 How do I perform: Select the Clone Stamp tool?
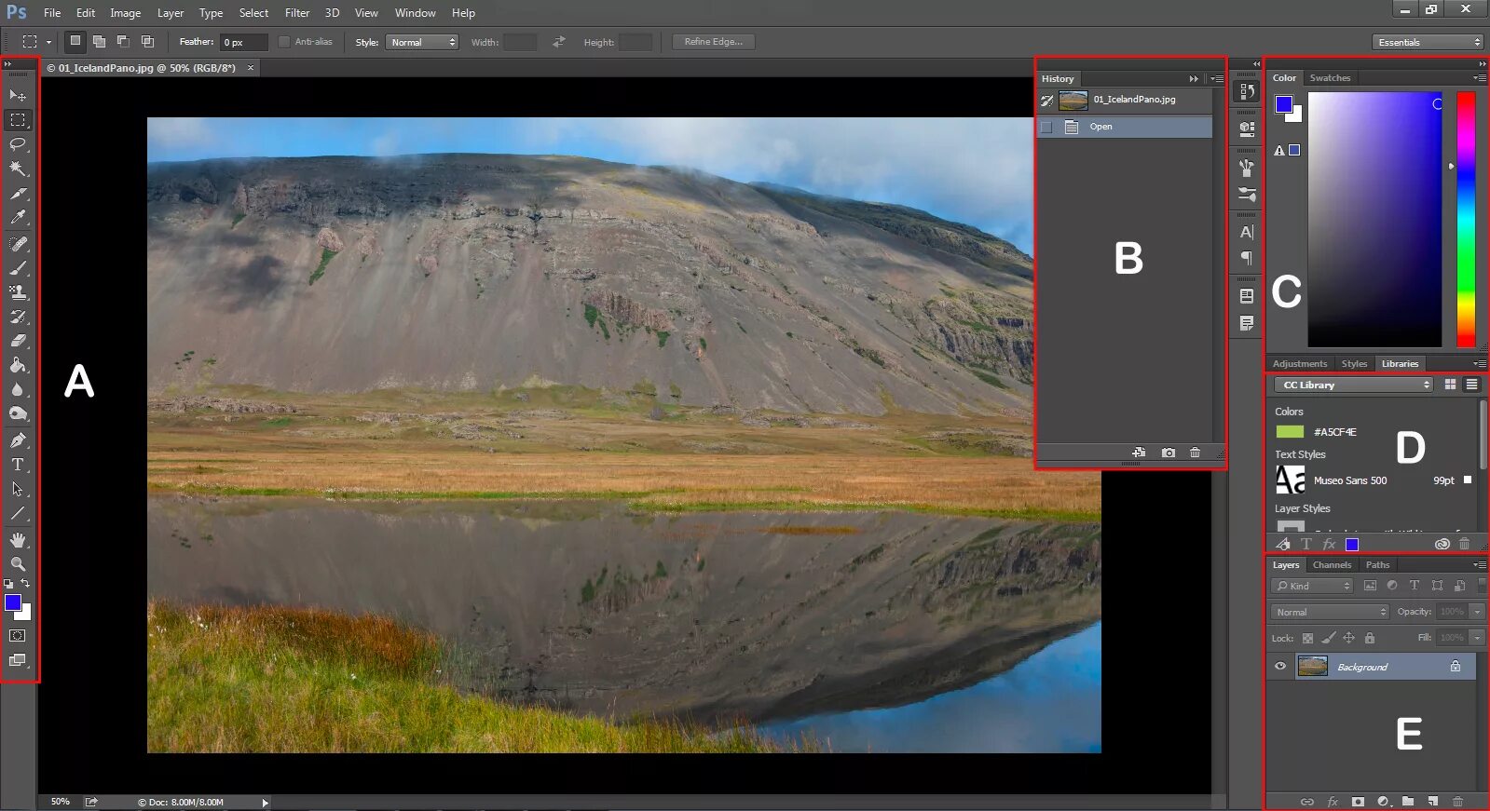coord(18,291)
